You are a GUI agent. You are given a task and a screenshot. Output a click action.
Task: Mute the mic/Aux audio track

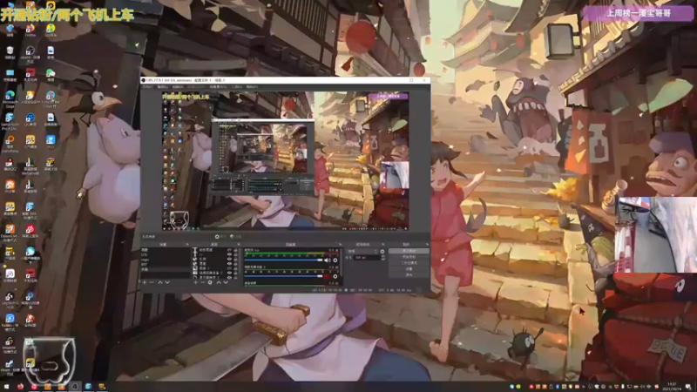pos(328,260)
